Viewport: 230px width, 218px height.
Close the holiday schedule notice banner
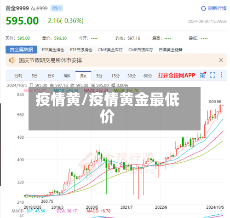[221, 60]
